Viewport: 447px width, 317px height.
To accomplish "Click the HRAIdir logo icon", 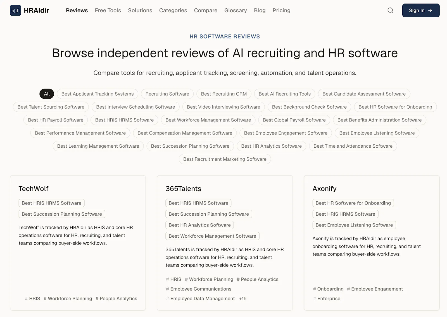I will click(15, 10).
